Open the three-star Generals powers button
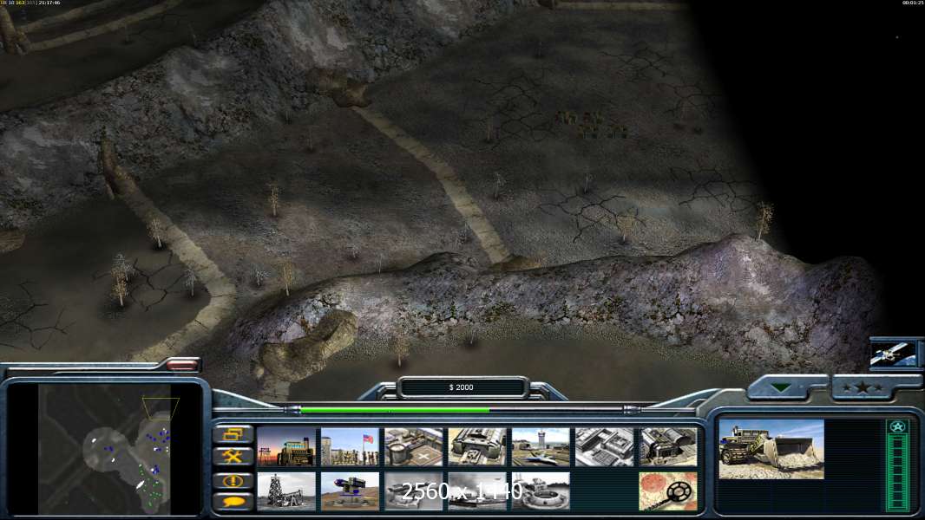This screenshot has height=520, width=925. (863, 387)
